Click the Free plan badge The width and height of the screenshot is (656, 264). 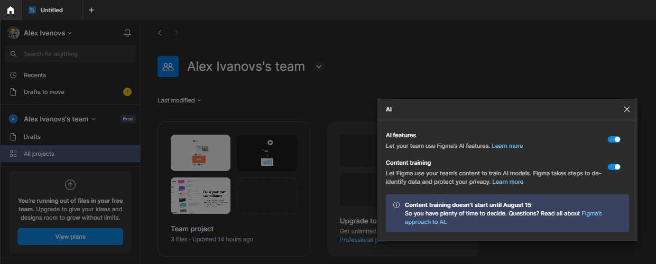pos(128,119)
